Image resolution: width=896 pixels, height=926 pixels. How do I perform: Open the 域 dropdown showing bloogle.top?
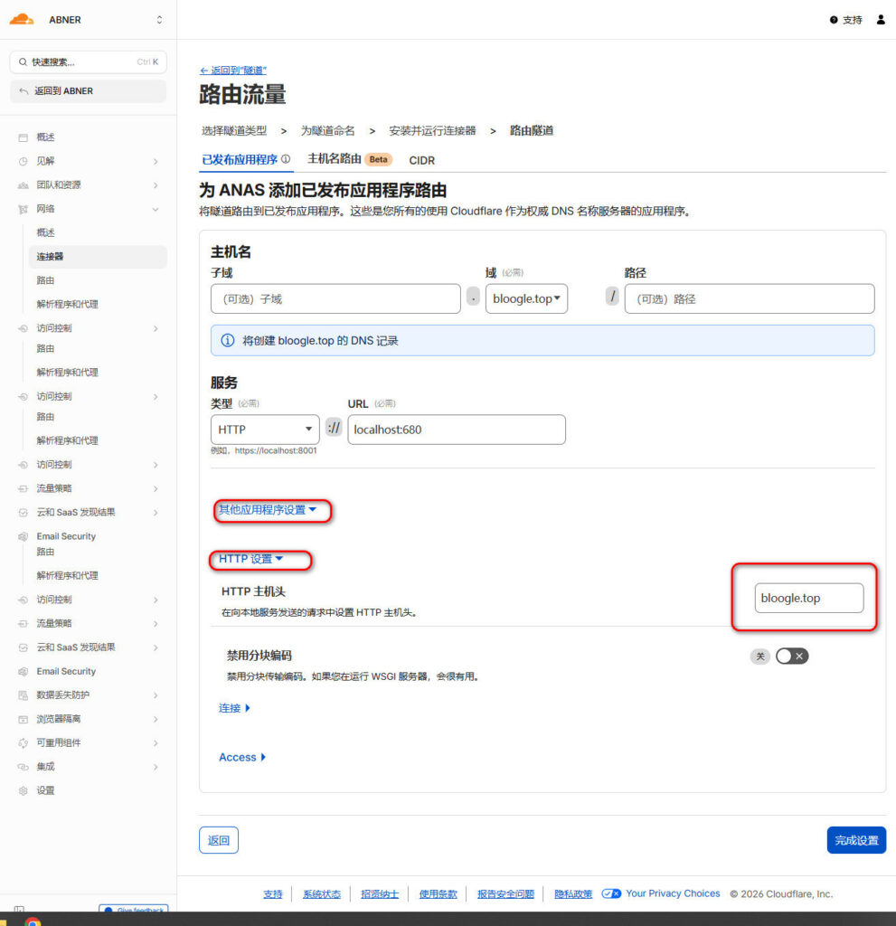pyautogui.click(x=526, y=298)
